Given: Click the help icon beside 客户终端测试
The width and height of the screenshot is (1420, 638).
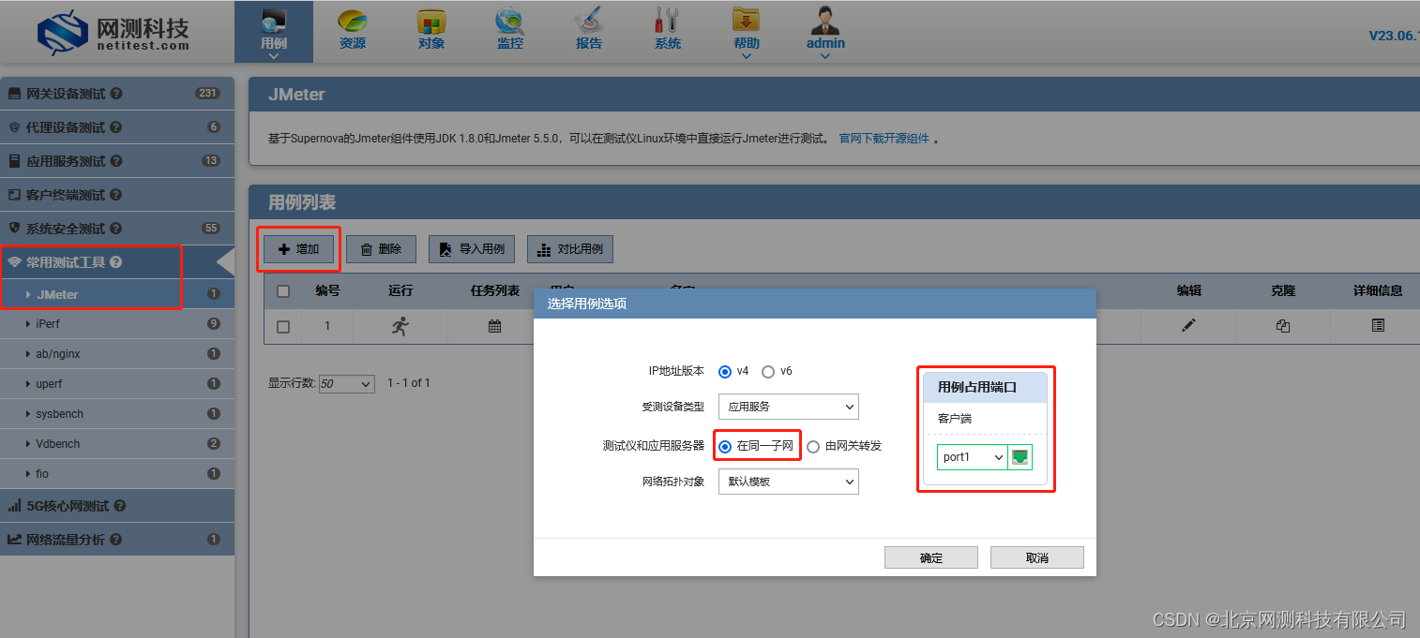Looking at the screenshot, I should coord(115,195).
